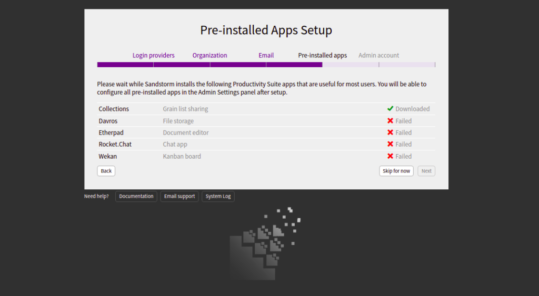
Task: Select the Pre-installed apps step
Action: [323, 55]
